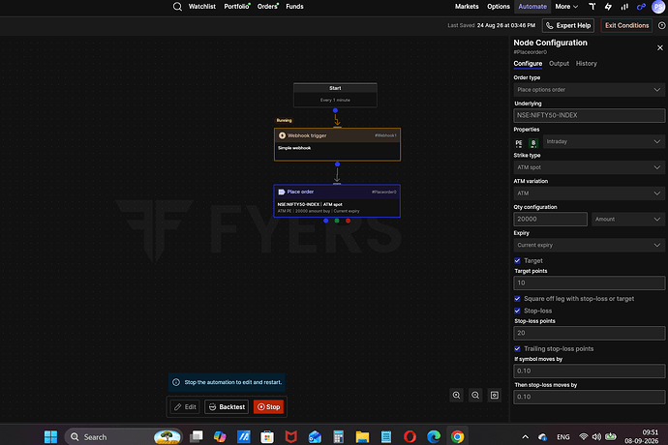Click the If symbol moves by field
The width and height of the screenshot is (668, 445).
click(589, 371)
